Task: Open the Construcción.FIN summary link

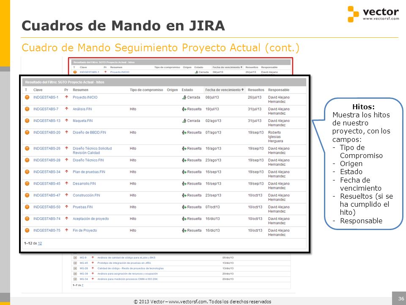Action: pyautogui.click(x=86, y=195)
